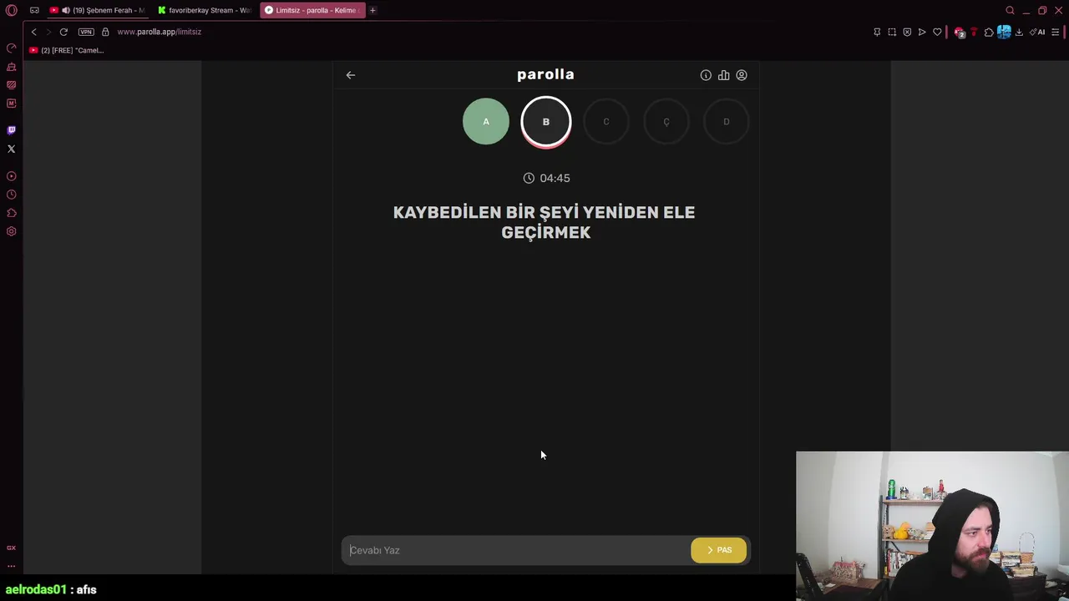Toggle the VPN badge

coord(86,32)
